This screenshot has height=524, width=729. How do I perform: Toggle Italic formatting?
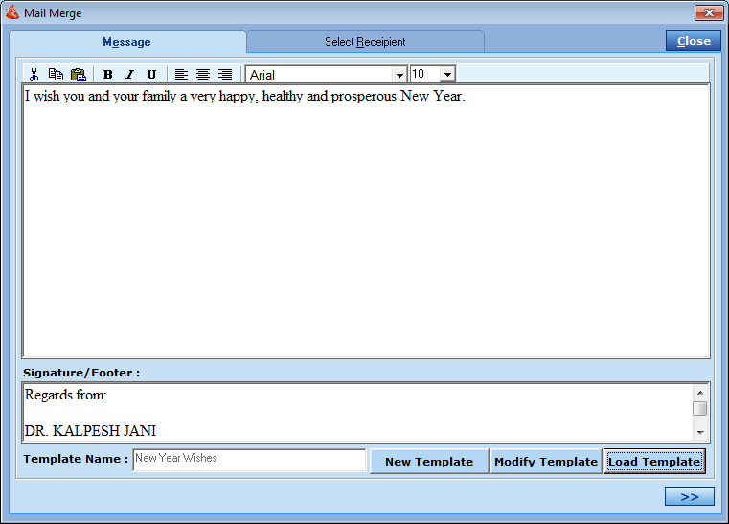coord(129,75)
